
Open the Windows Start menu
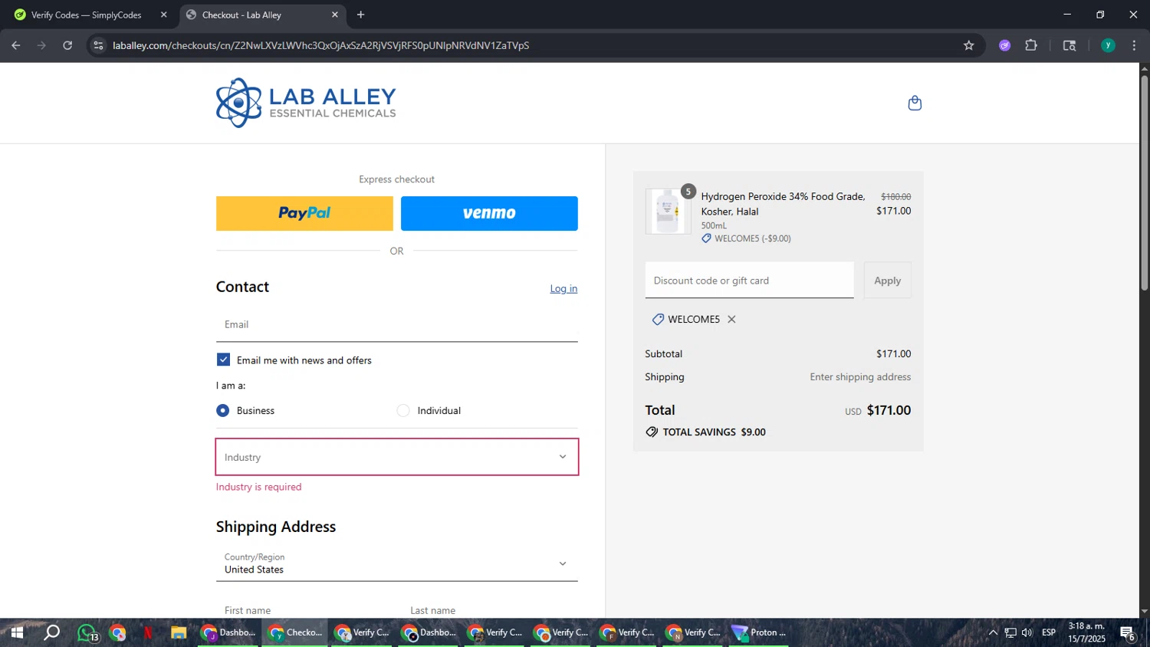(x=16, y=633)
